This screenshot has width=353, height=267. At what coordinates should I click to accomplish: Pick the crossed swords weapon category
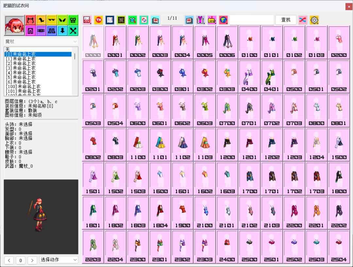pyautogui.click(x=73, y=31)
